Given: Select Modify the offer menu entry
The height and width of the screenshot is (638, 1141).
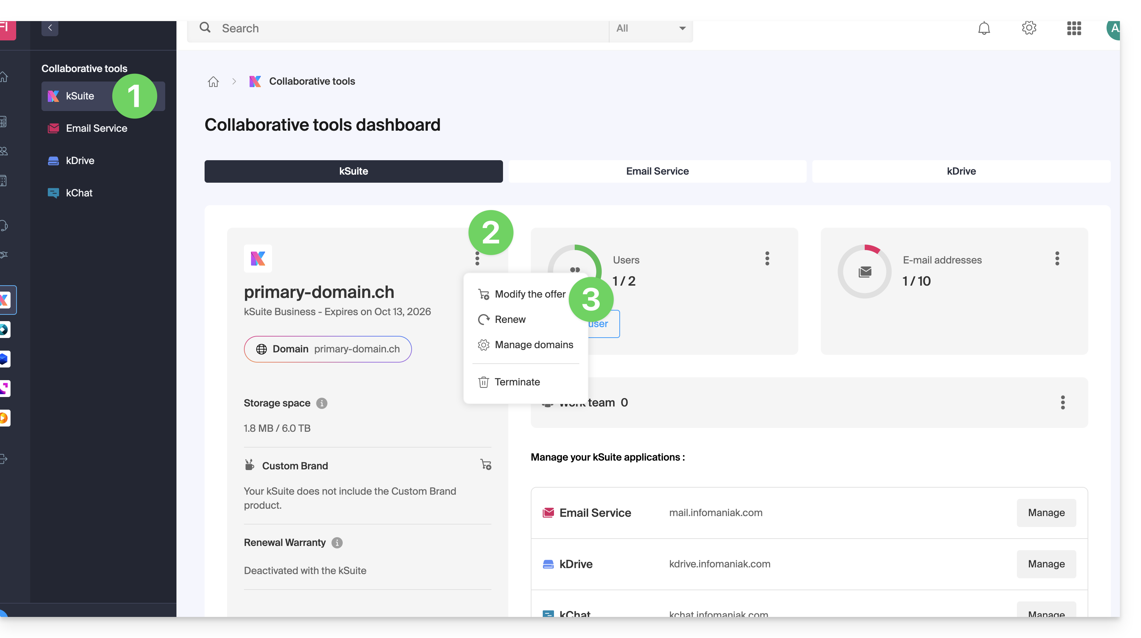Looking at the screenshot, I should [x=529, y=294].
